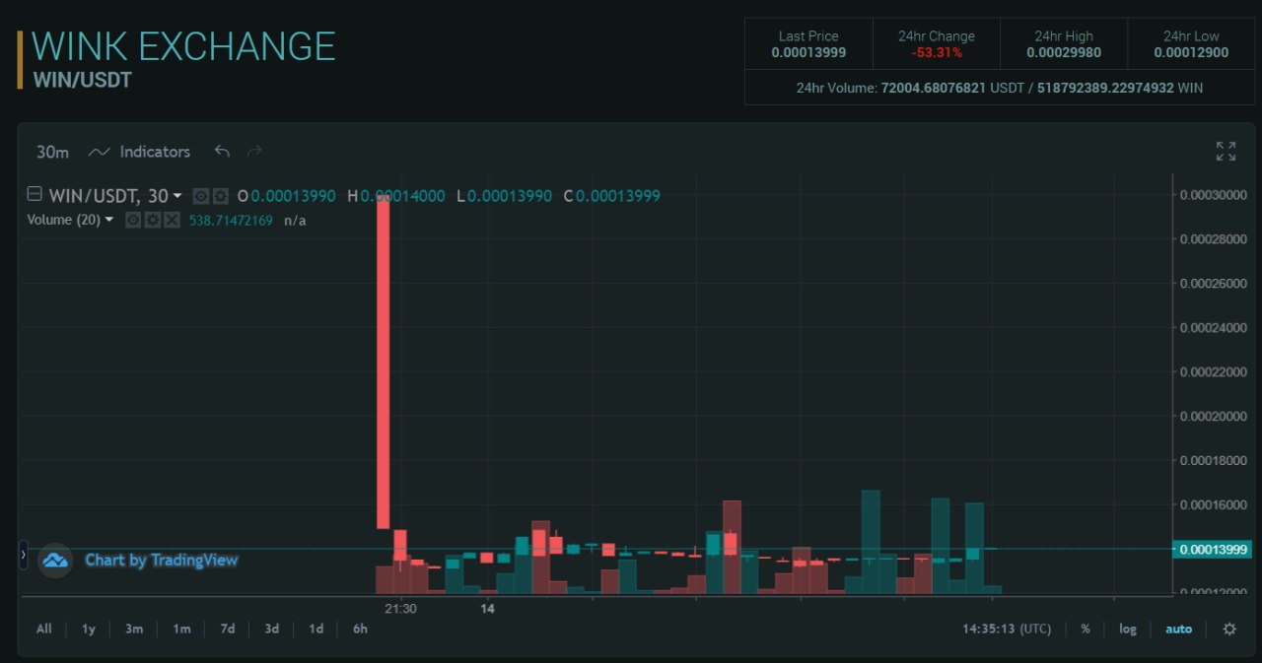Select the 1m time range
Screen dimensions: 1262x663
click(x=181, y=629)
